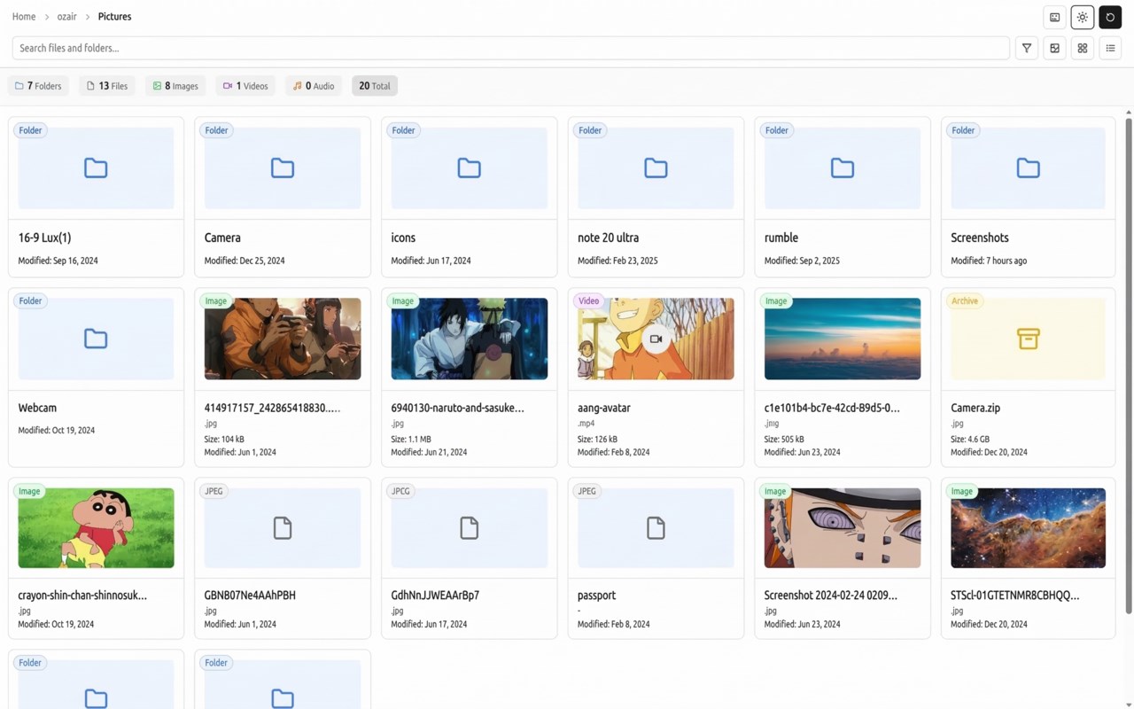
Task: Open the screenshot panel icon near the theme toggles
Action: pos(1053,17)
